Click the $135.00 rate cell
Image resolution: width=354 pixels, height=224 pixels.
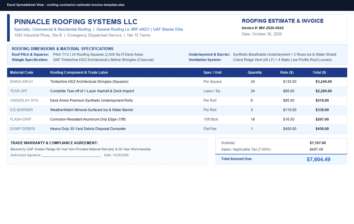pyautogui.click(x=290, y=82)
